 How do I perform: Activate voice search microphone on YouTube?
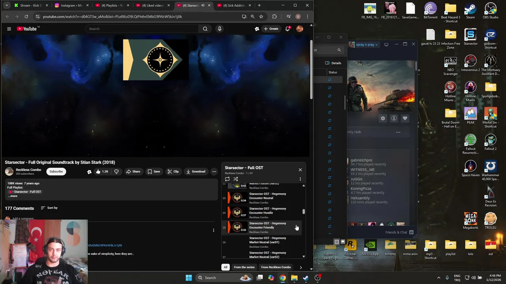coord(219,29)
